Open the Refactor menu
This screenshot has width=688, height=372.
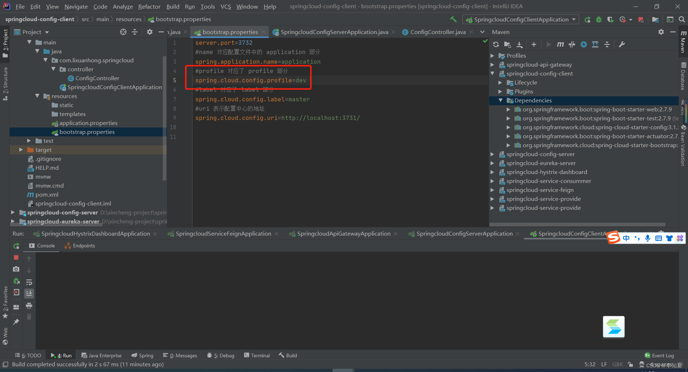click(149, 6)
